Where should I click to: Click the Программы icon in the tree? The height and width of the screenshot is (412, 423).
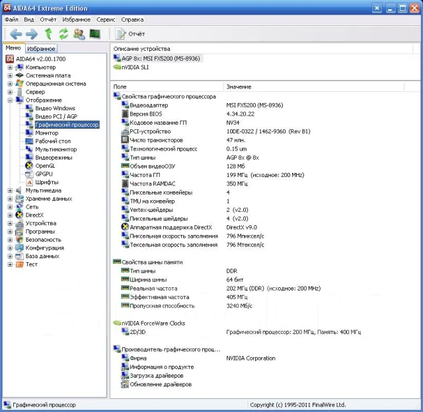pos(19,232)
